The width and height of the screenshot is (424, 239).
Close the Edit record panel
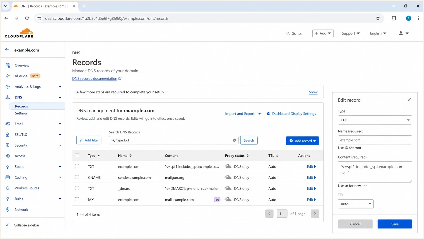pyautogui.click(x=409, y=100)
